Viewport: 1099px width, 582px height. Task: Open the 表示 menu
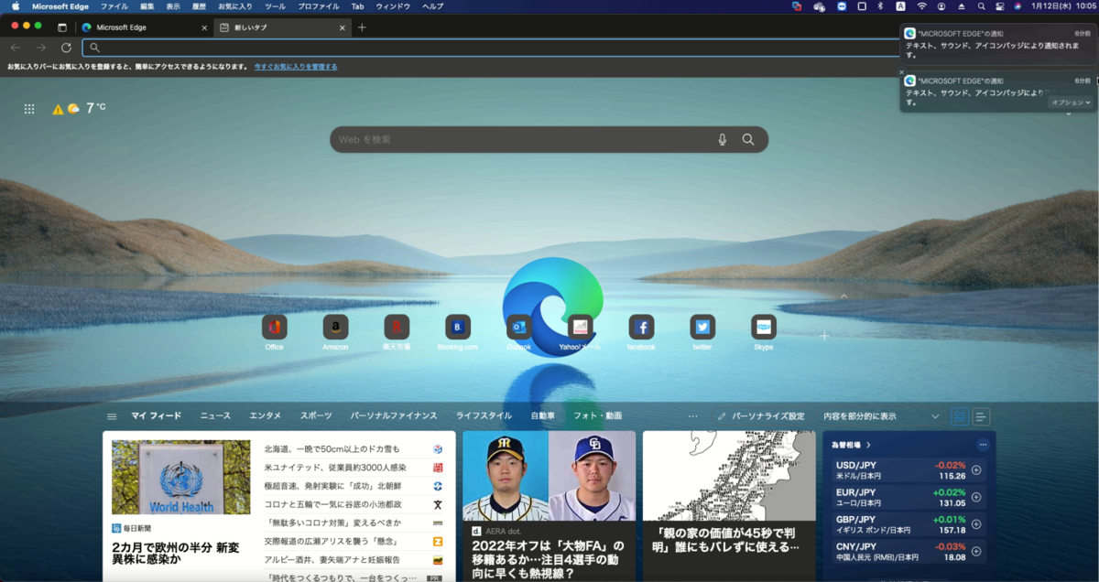pos(173,6)
